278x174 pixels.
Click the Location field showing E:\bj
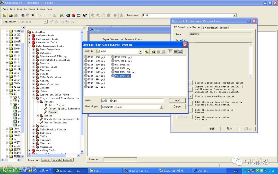tap(188, 15)
